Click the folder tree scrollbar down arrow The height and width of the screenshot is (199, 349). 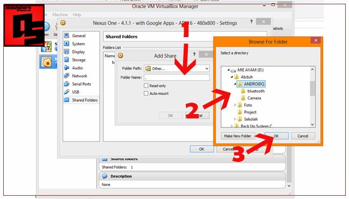(x=312, y=125)
